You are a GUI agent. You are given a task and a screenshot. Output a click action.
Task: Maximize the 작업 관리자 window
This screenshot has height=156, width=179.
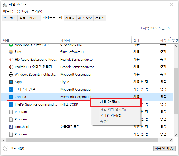click(x=159, y=5)
